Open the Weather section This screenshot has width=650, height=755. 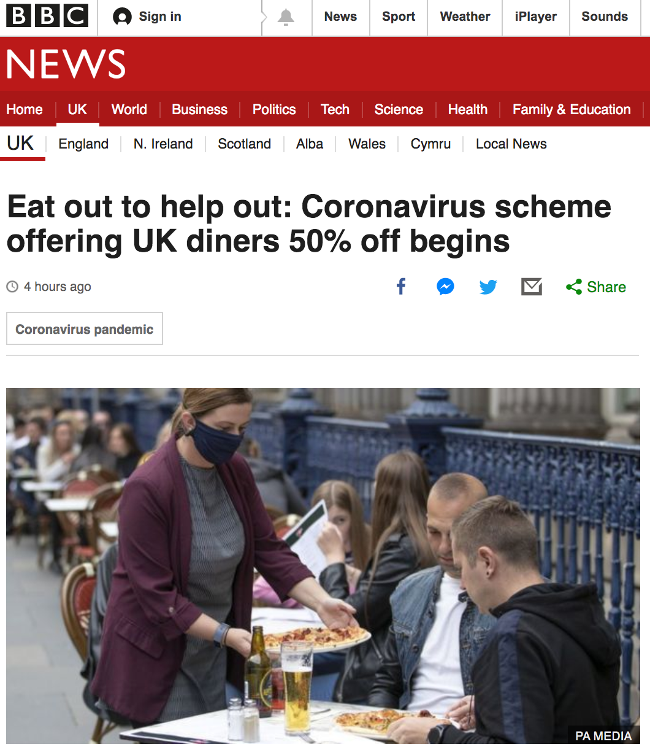tap(465, 17)
